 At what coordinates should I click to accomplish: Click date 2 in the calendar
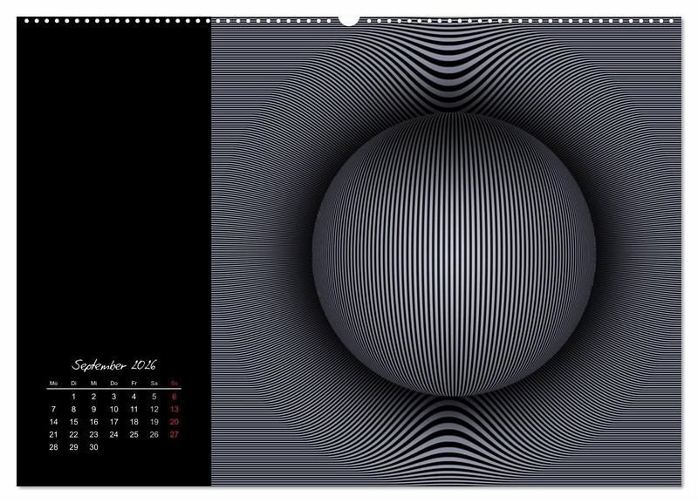(93, 397)
